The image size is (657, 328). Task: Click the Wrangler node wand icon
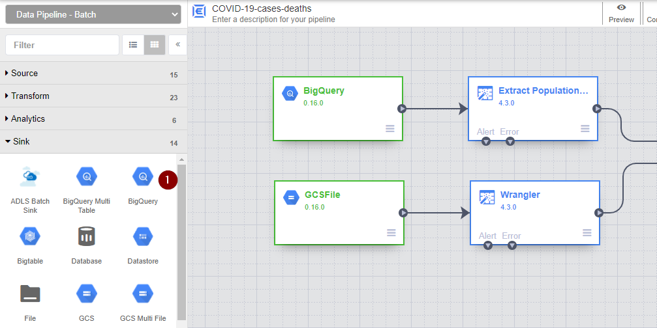487,197
